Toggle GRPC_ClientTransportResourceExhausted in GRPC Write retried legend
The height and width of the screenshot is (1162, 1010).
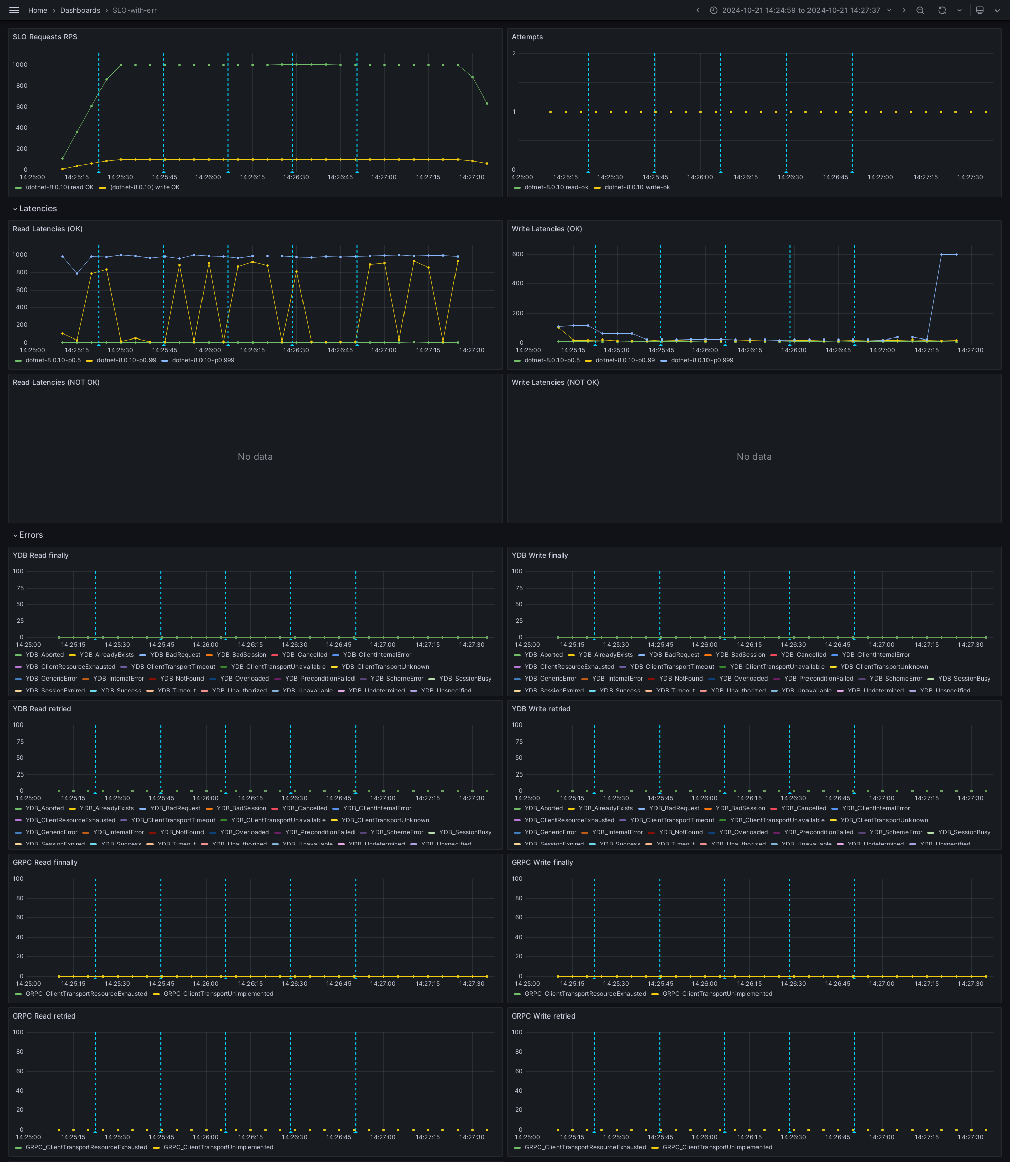585,1147
